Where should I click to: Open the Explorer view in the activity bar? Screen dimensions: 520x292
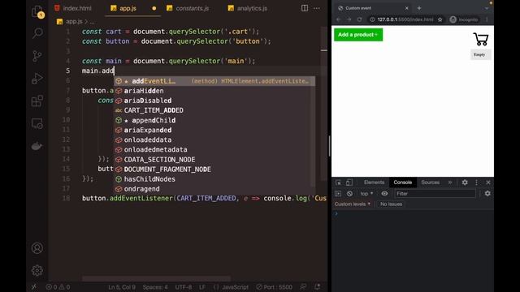(x=37, y=11)
